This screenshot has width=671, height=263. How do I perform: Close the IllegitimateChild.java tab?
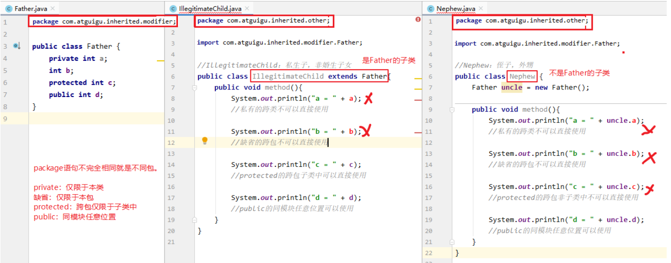pos(247,9)
